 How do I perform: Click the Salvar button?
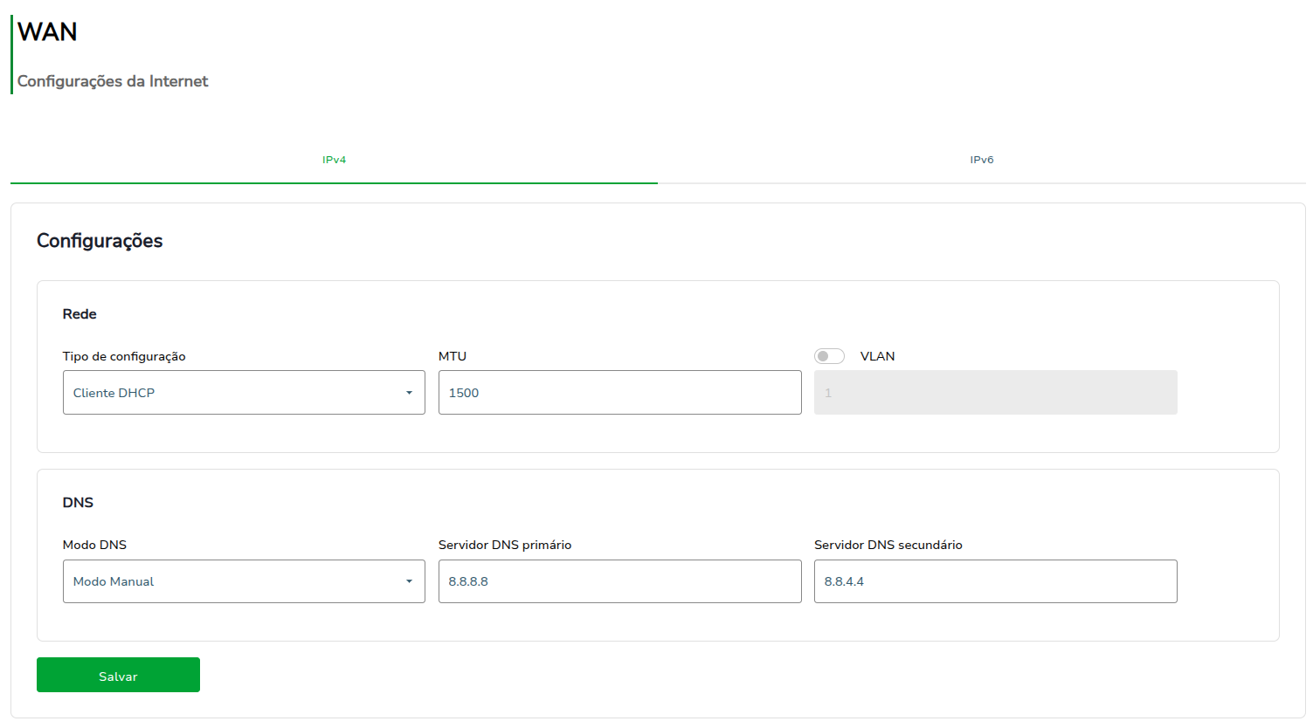pos(118,675)
